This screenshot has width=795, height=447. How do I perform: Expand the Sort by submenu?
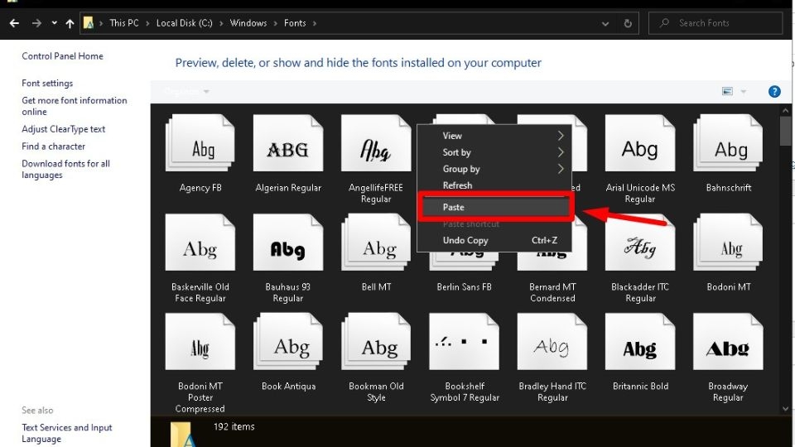point(494,152)
